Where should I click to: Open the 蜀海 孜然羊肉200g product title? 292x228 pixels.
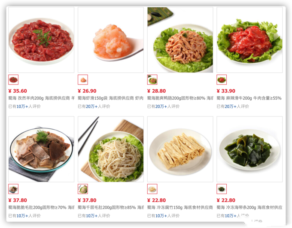[41, 98]
